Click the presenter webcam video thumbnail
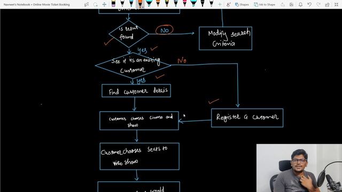This screenshot has width=342, height=192. tap(299, 168)
